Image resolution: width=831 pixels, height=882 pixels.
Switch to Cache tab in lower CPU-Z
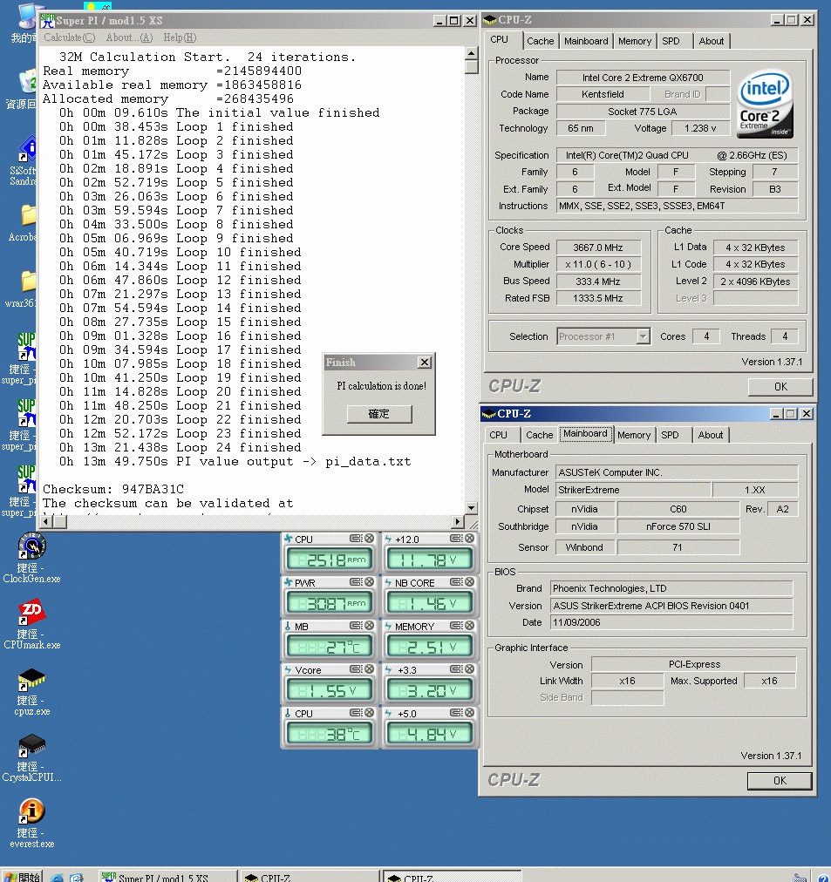point(540,435)
